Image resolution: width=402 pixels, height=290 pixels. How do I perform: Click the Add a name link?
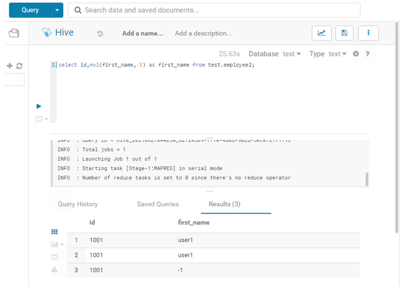click(142, 33)
